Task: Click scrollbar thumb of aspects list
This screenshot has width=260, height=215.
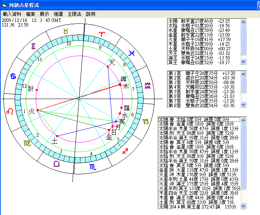Action: point(243,156)
